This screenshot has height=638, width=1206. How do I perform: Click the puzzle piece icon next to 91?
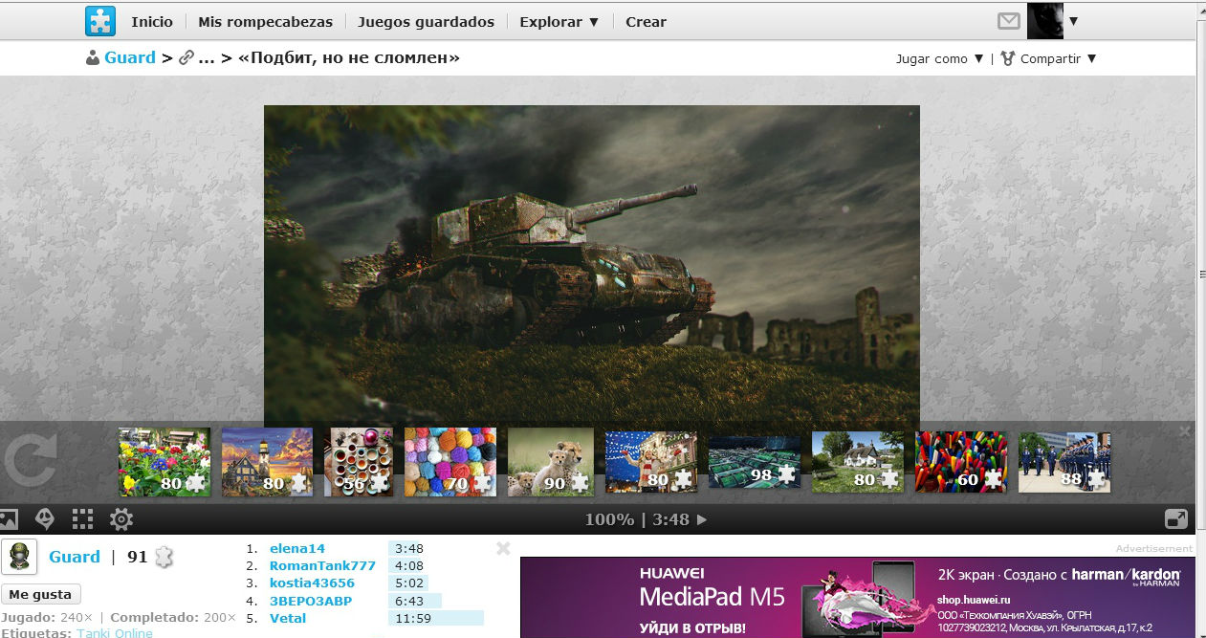tap(164, 557)
